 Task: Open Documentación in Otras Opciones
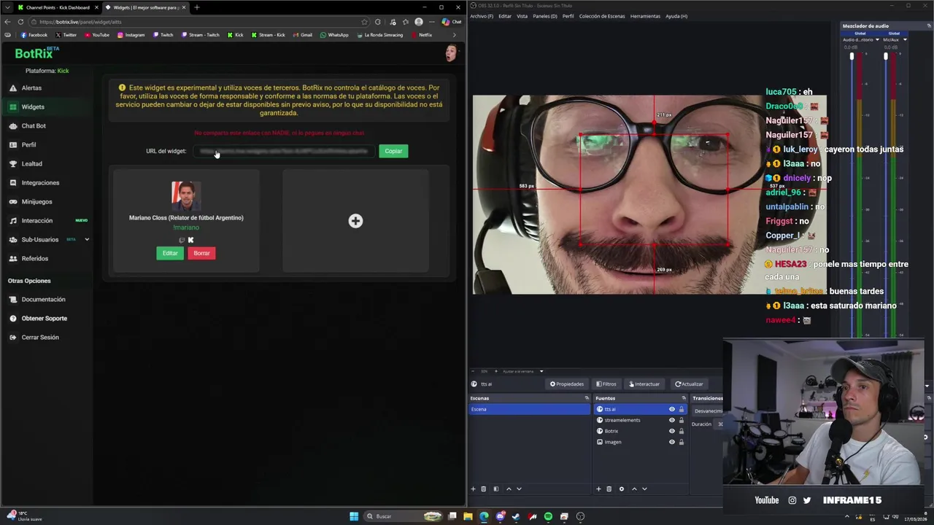pos(43,299)
